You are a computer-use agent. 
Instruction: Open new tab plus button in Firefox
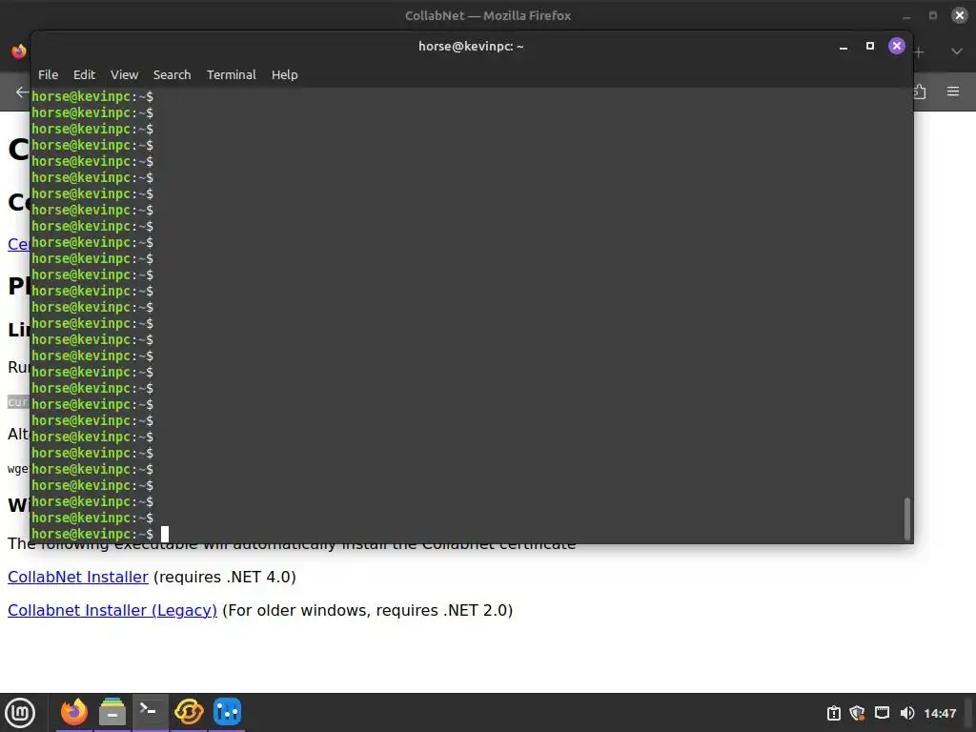point(919,52)
